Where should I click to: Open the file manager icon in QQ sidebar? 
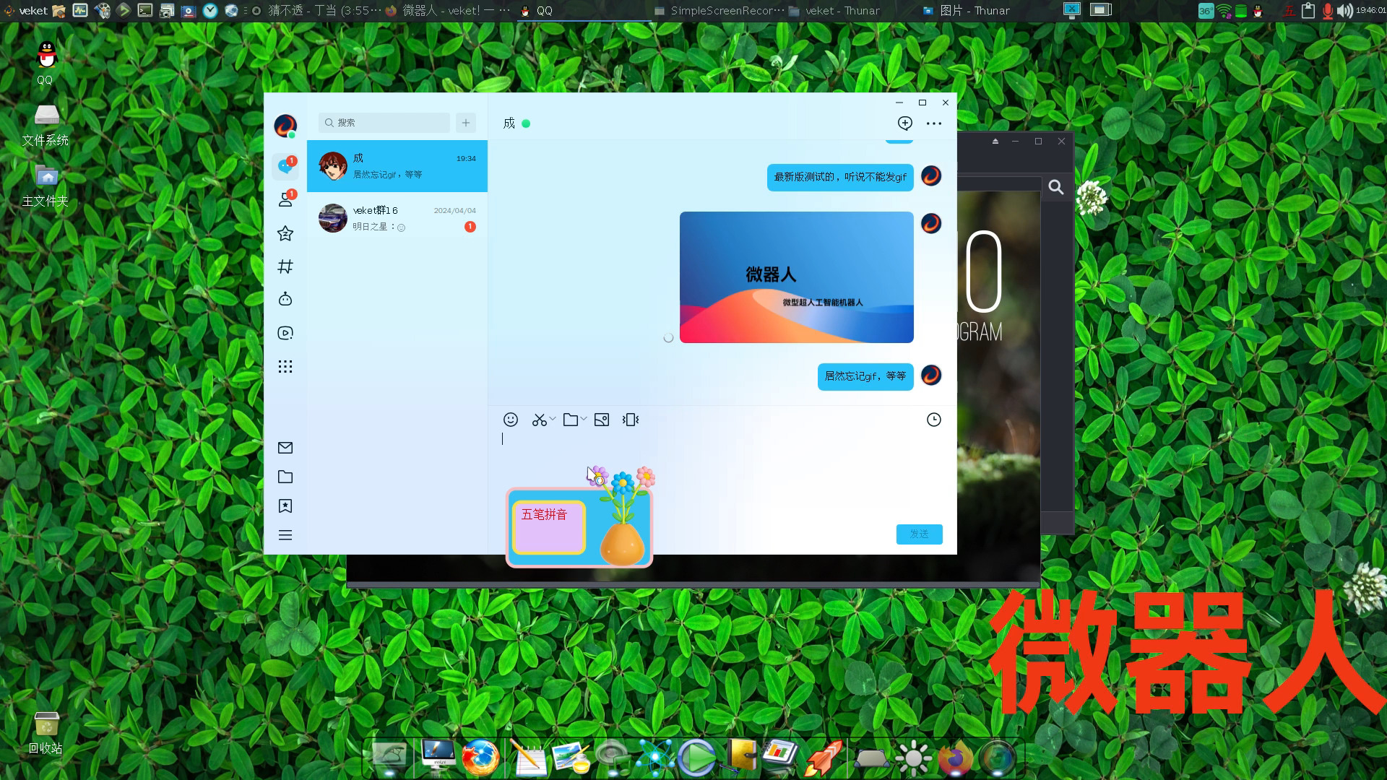coord(285,477)
